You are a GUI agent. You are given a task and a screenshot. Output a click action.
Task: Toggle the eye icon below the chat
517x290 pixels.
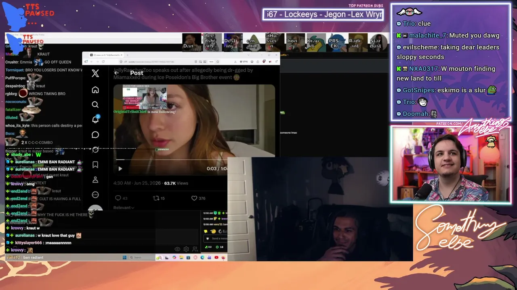177,249
